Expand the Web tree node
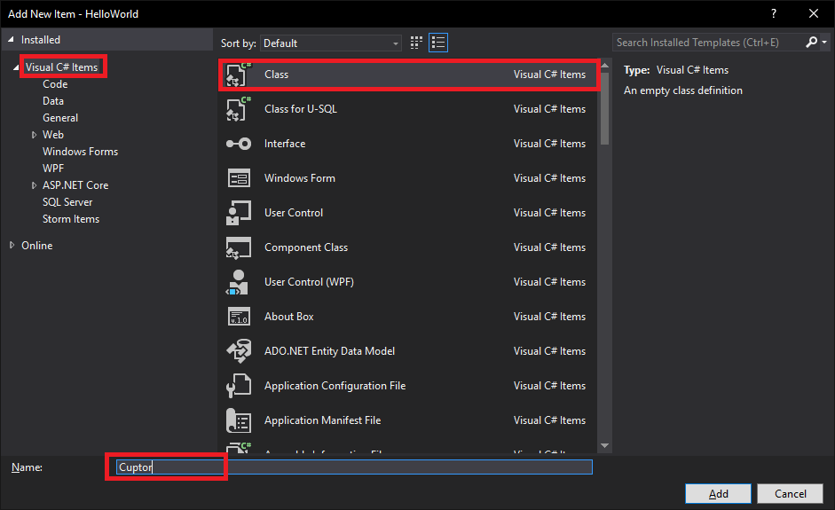Screen dimensions: 835x510 click(35, 135)
